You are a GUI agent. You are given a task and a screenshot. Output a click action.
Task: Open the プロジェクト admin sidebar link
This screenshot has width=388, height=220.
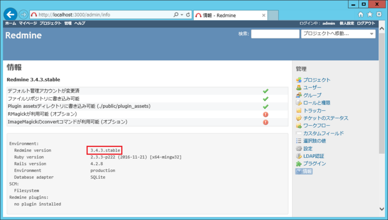[317, 80]
